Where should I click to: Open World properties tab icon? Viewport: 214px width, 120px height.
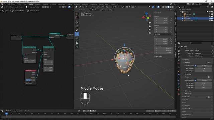179,63
